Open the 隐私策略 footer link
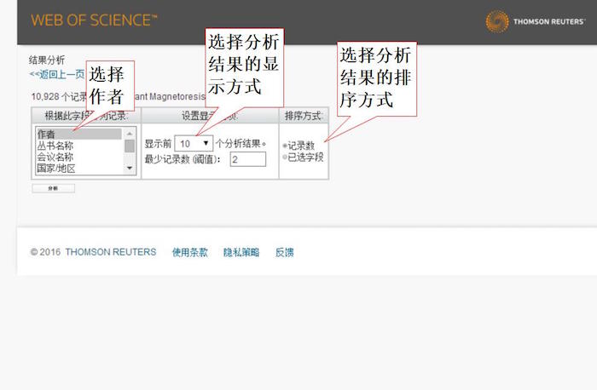 coord(241,252)
